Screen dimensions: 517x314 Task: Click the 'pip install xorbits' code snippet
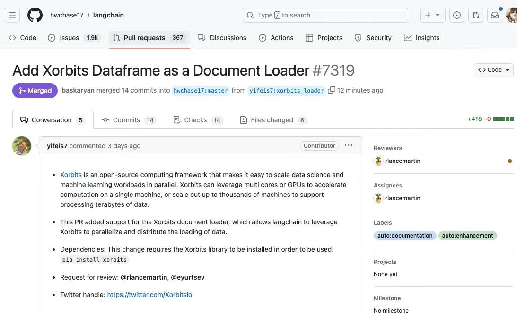(x=94, y=260)
